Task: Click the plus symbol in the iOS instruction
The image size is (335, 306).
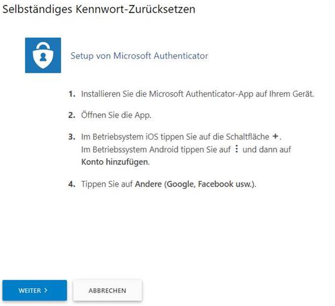Action: [275, 136]
